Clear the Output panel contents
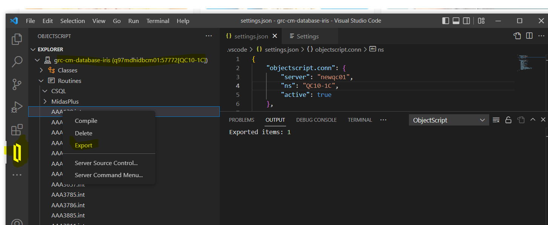 (496, 119)
